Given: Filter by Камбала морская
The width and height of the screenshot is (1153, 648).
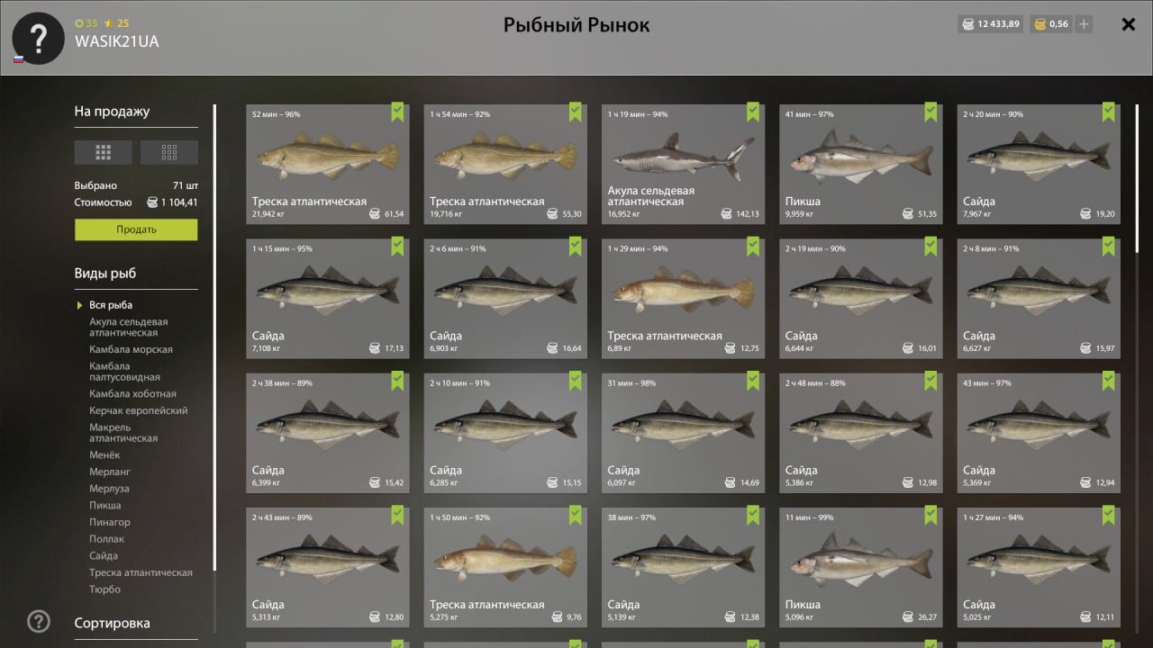Looking at the screenshot, I should pyautogui.click(x=131, y=349).
